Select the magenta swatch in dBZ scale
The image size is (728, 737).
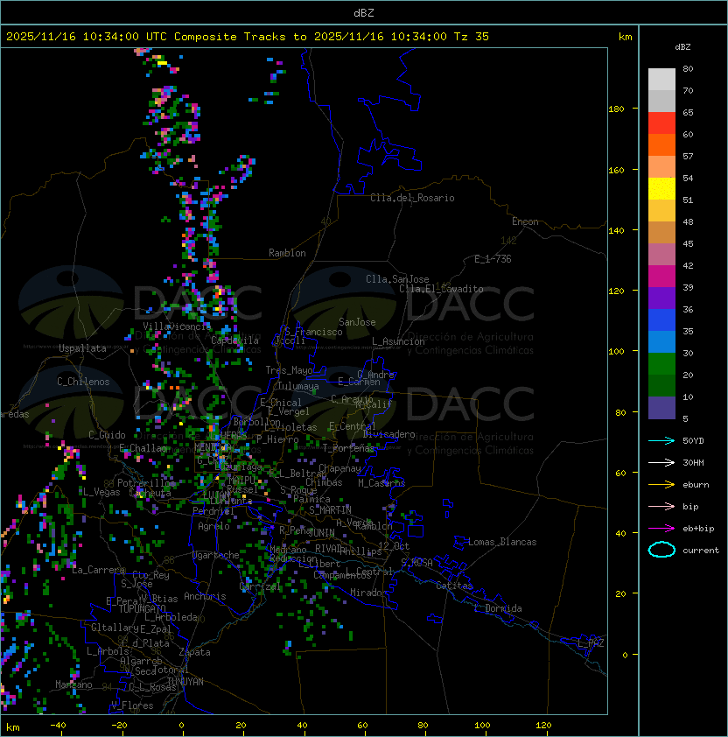[661, 277]
